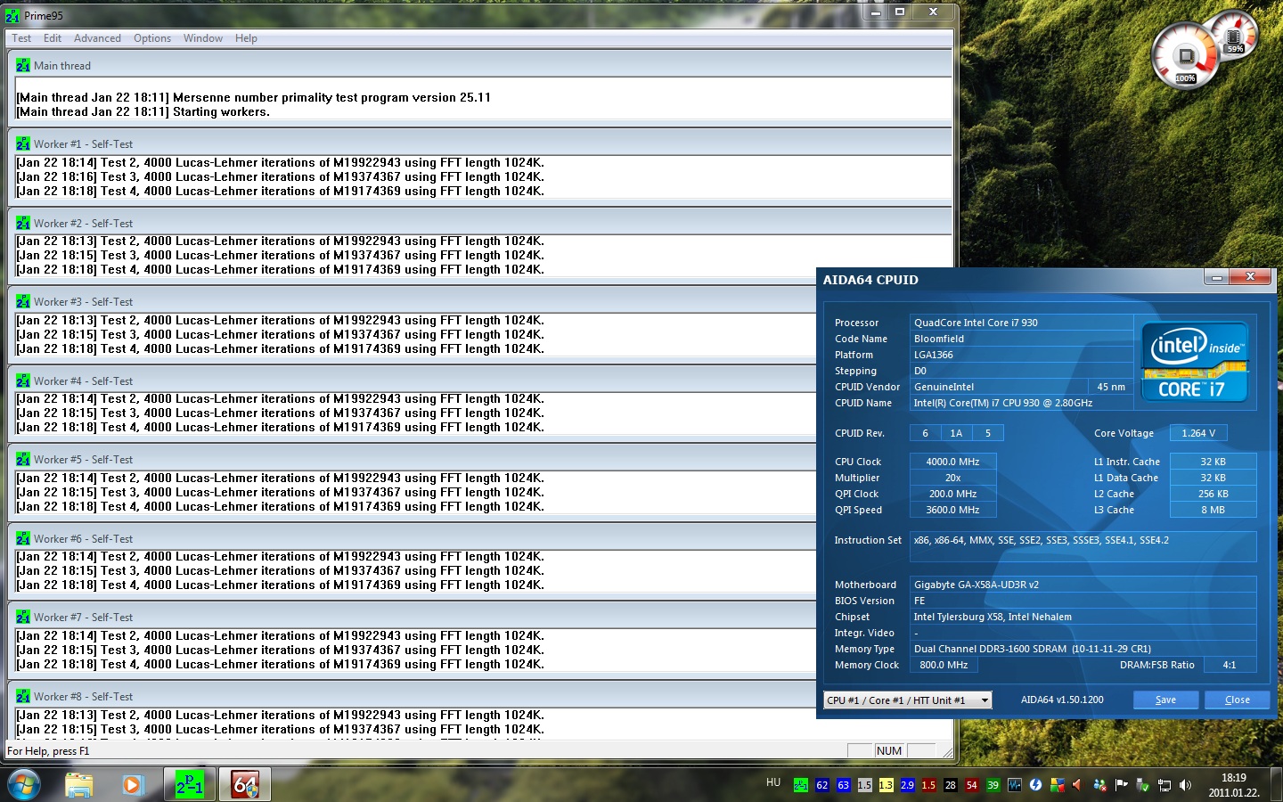
Task: Click the HU language indicator
Action: (x=773, y=782)
